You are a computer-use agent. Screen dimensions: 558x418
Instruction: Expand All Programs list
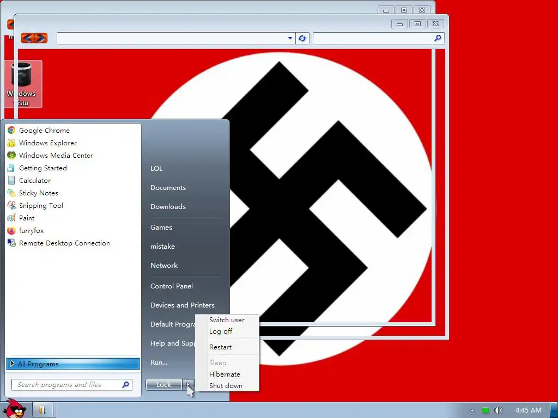coord(73,364)
